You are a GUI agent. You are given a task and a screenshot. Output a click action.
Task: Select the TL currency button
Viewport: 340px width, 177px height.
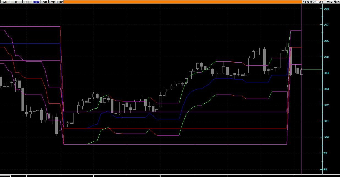tap(16, 2)
